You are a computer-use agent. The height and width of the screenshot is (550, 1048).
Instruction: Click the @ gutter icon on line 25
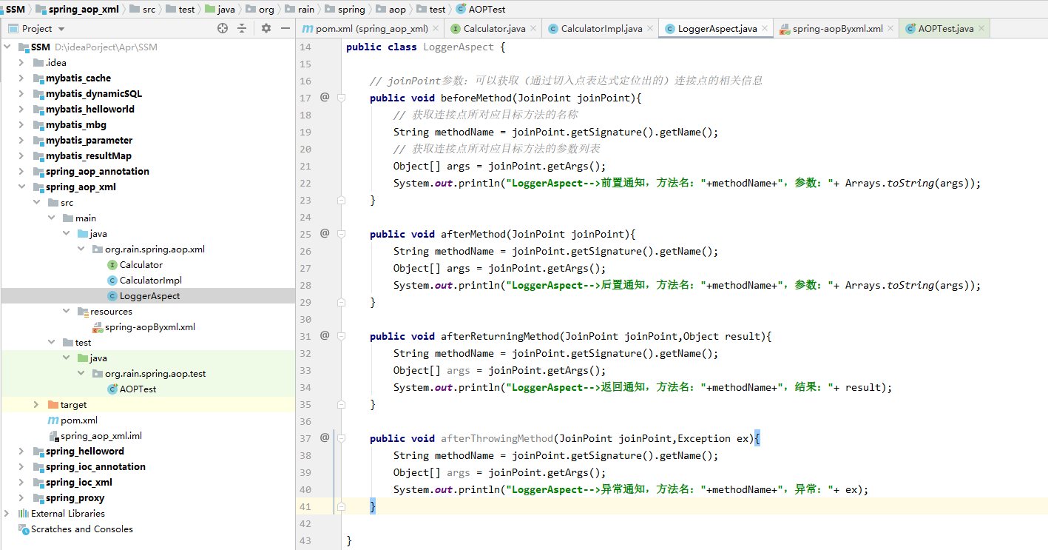pos(324,233)
